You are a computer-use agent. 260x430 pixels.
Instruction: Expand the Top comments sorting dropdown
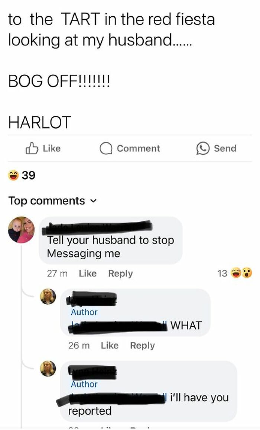tap(53, 201)
